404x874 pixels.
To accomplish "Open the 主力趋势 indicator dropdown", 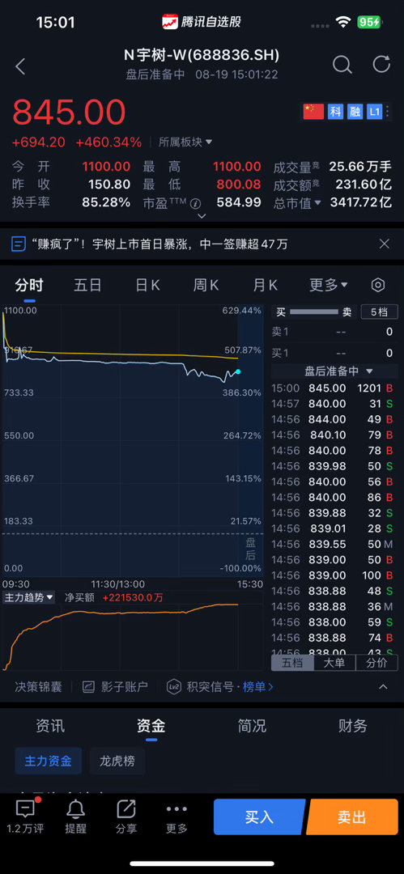I will pyautogui.click(x=29, y=597).
